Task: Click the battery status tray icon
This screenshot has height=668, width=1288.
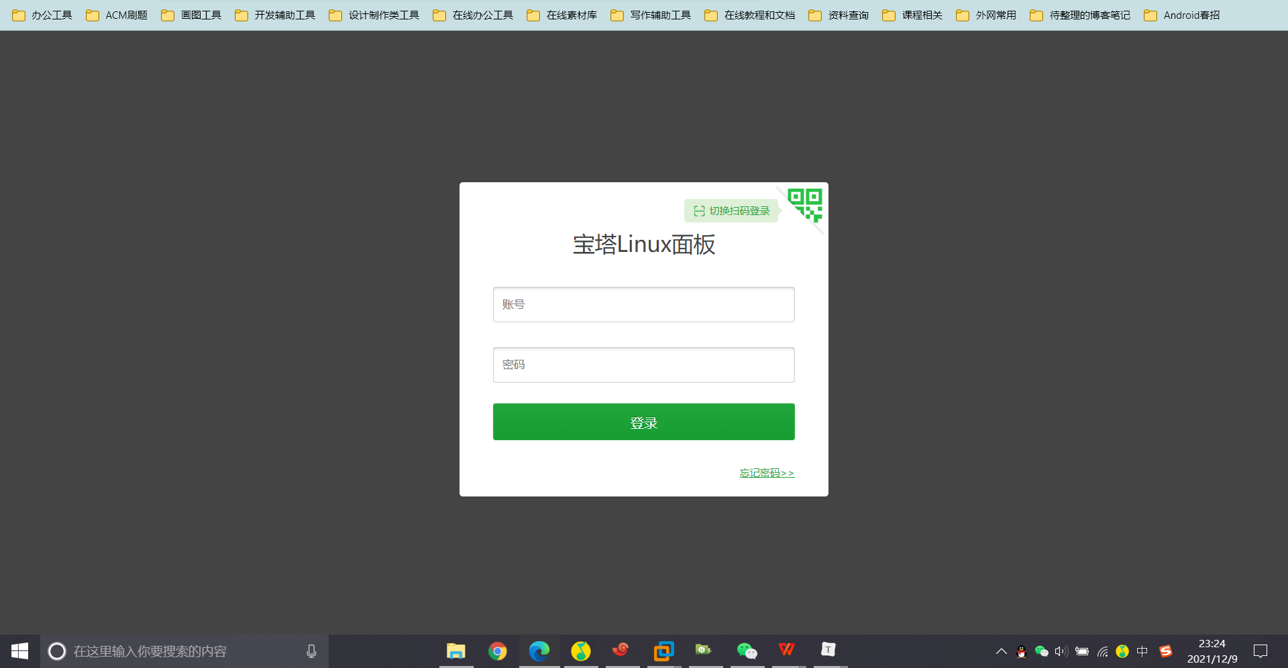Action: click(1082, 651)
